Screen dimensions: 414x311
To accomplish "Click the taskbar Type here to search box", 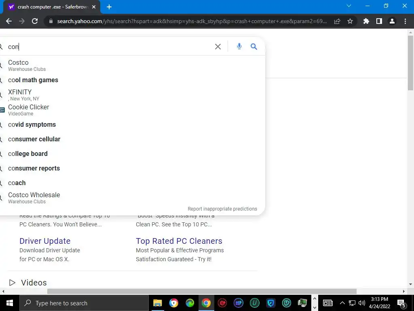I will click(x=84, y=303).
